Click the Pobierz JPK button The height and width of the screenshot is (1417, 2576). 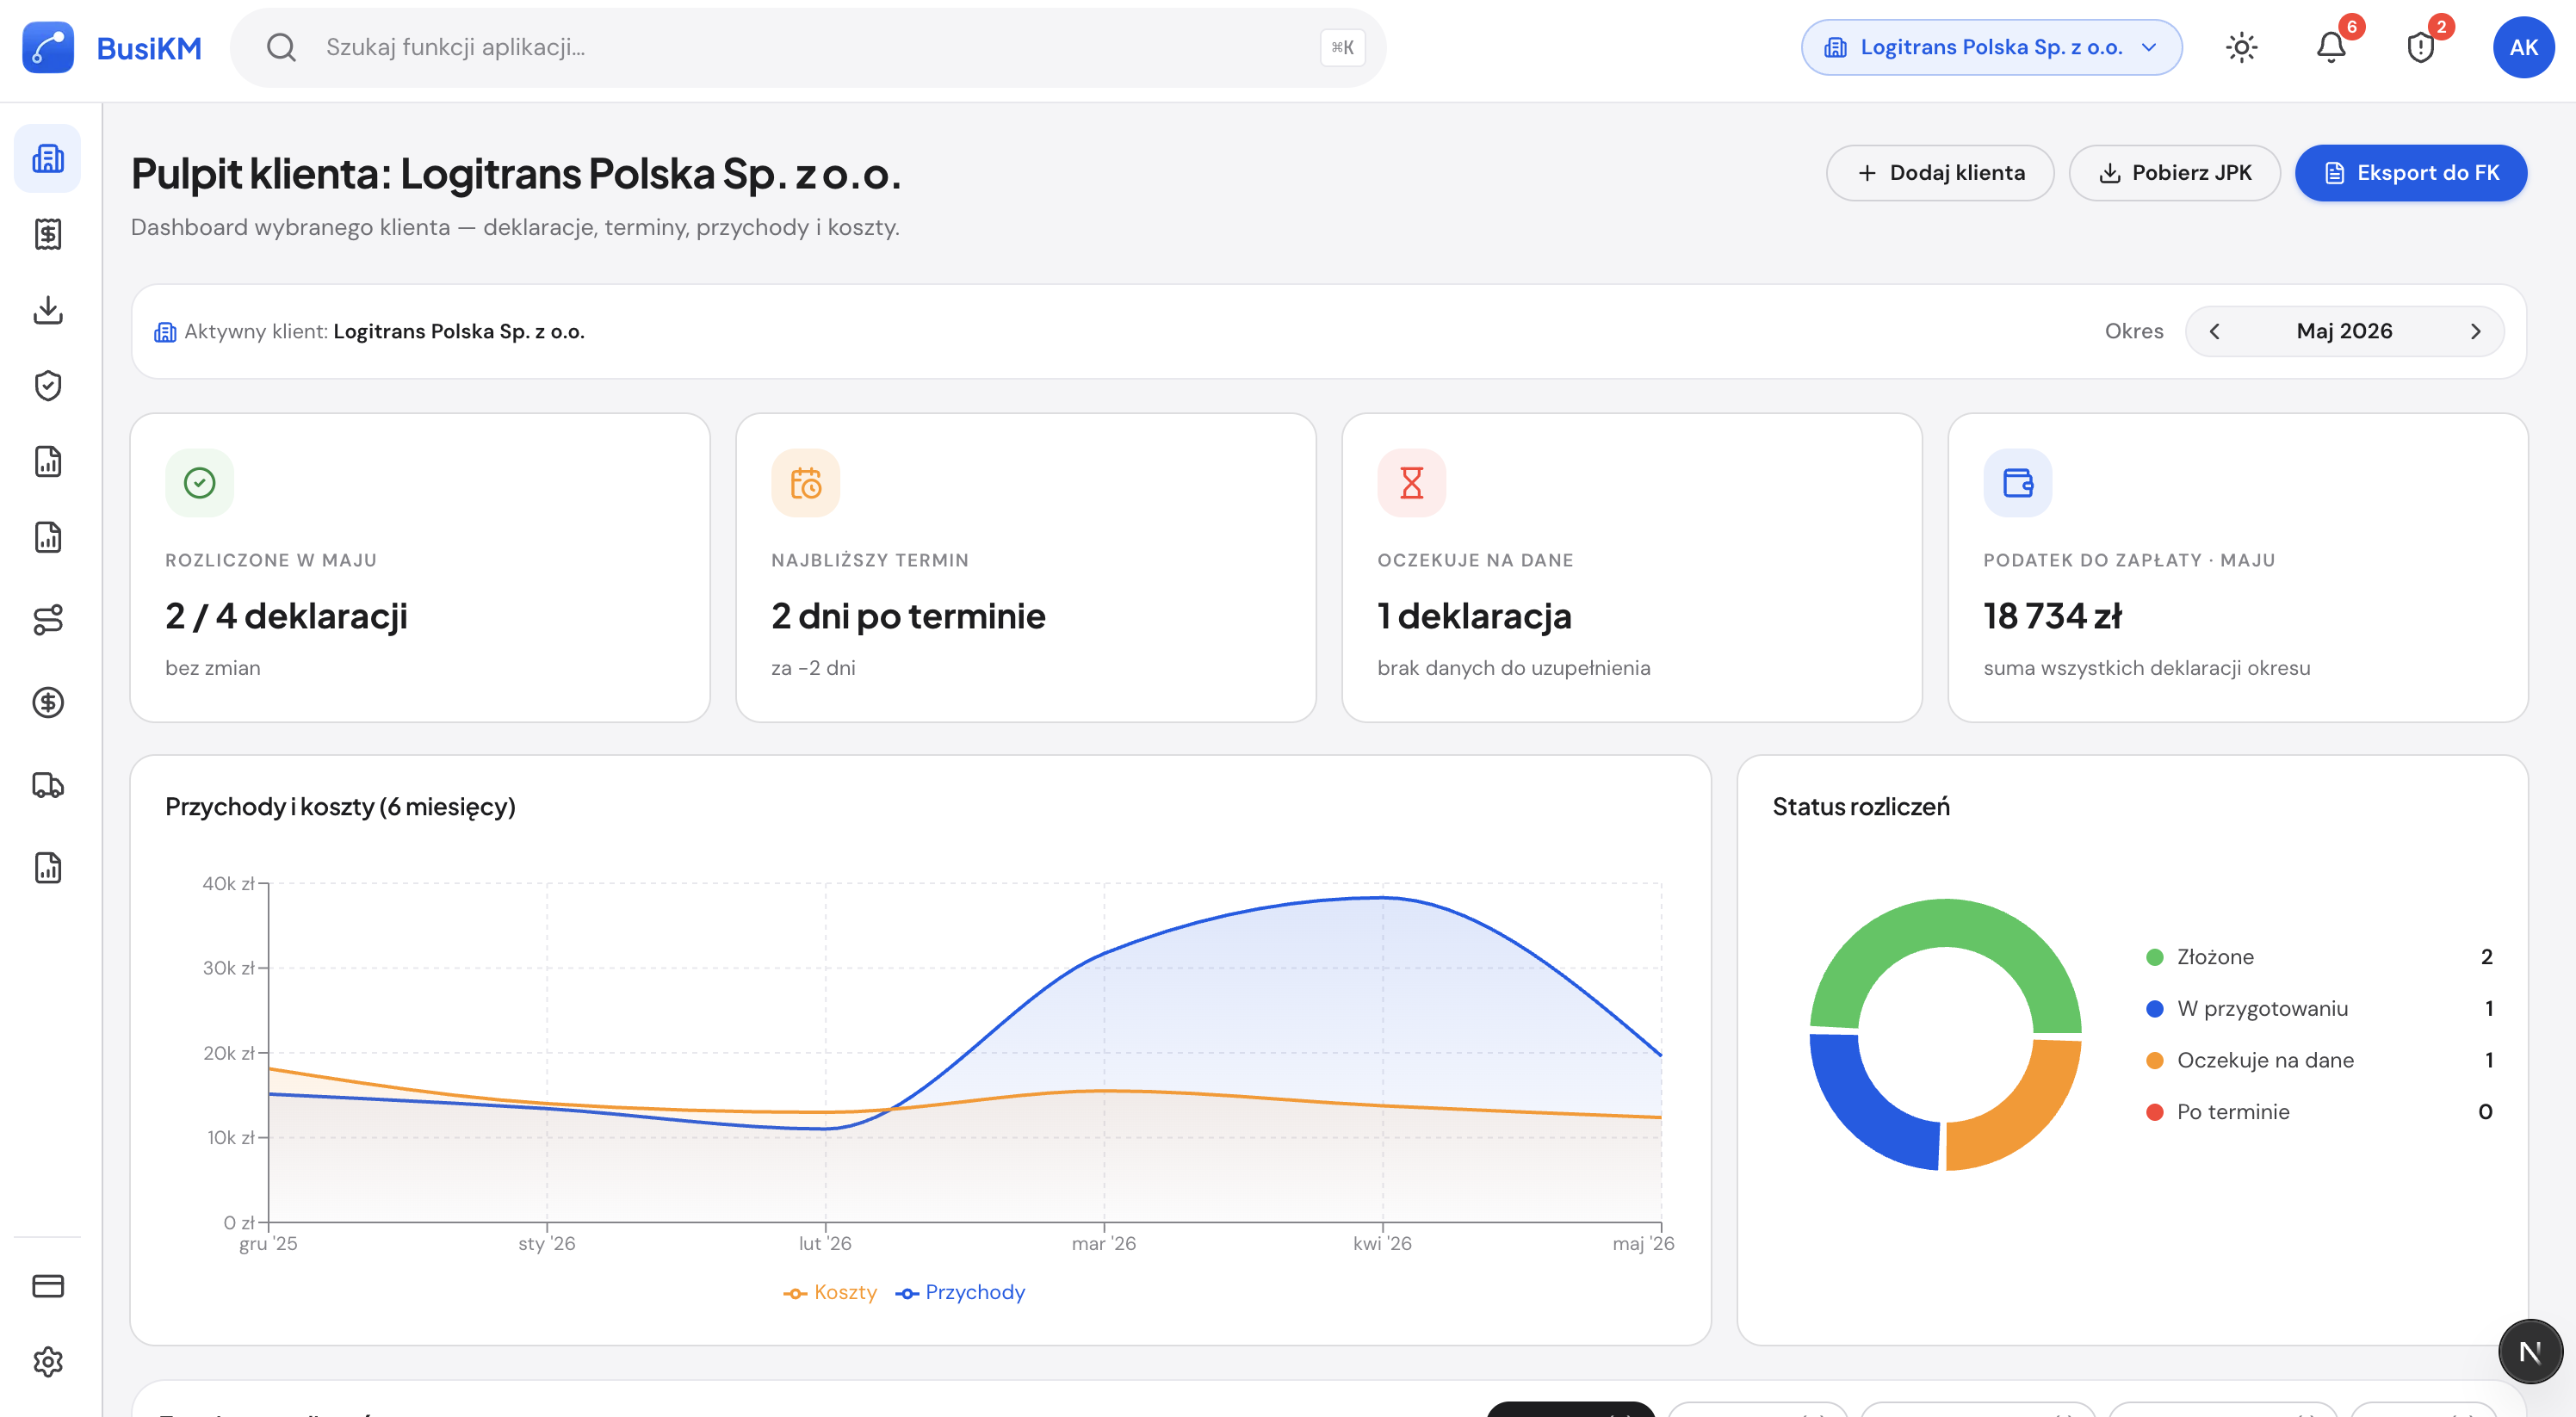2174,173
